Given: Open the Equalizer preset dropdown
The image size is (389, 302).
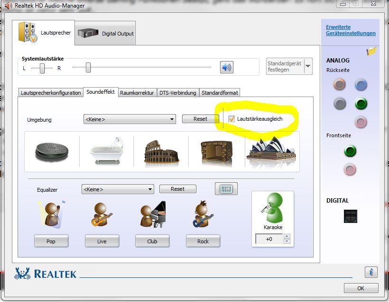Looking at the screenshot, I should pyautogui.click(x=118, y=189).
